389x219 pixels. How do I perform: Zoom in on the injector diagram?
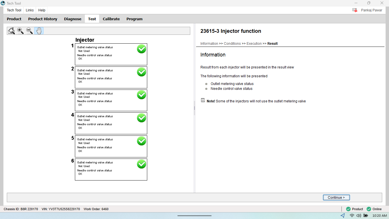(x=21, y=31)
